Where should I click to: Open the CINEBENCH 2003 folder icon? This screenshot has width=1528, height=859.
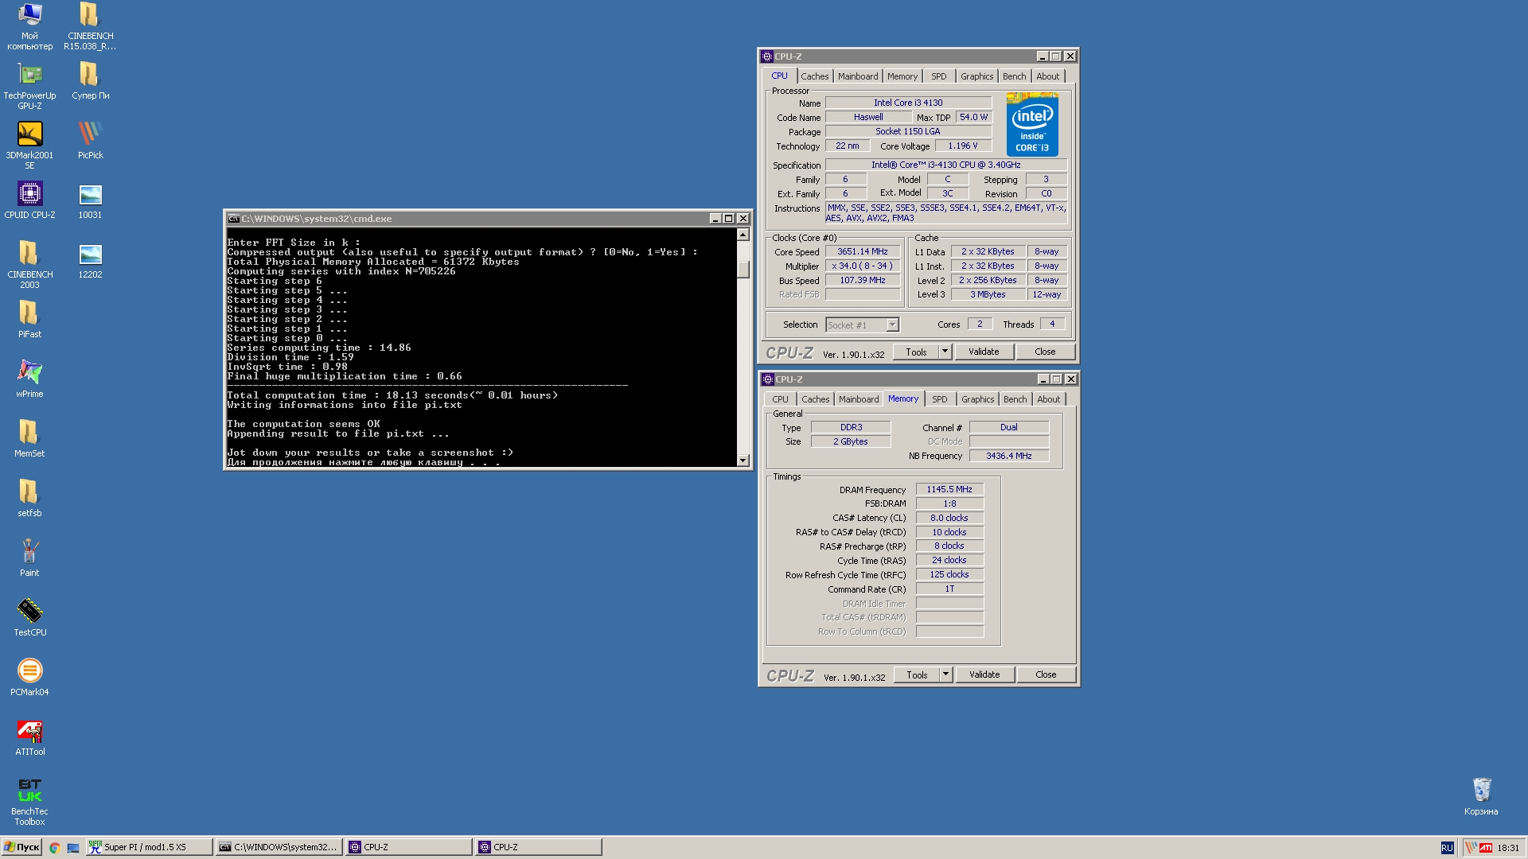pyautogui.click(x=29, y=265)
